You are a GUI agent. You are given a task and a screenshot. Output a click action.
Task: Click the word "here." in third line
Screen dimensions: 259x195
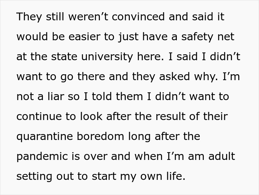click(151, 57)
